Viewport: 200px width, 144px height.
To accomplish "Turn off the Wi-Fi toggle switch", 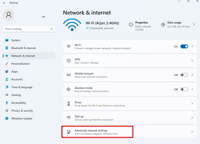I will click(x=184, y=47).
